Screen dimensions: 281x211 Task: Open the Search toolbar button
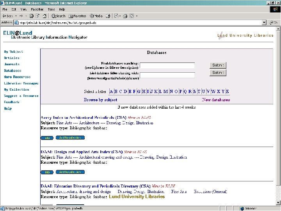[58, 16]
